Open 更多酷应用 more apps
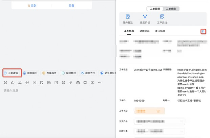 [108, 73]
